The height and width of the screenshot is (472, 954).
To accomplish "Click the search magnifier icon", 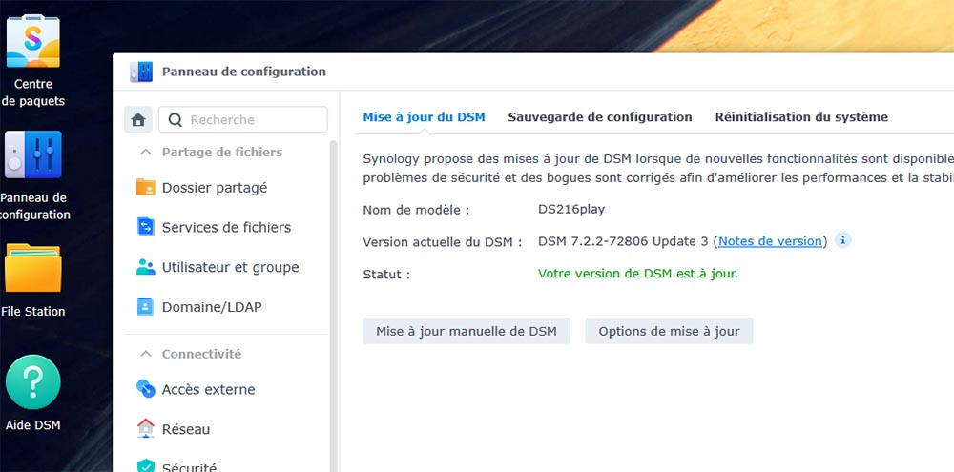I will [x=176, y=120].
